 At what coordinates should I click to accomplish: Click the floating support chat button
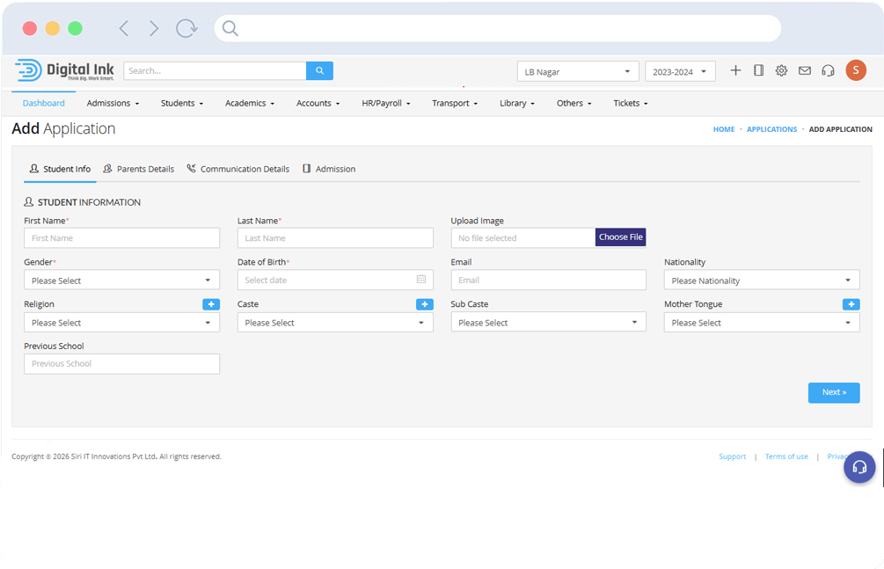point(859,467)
